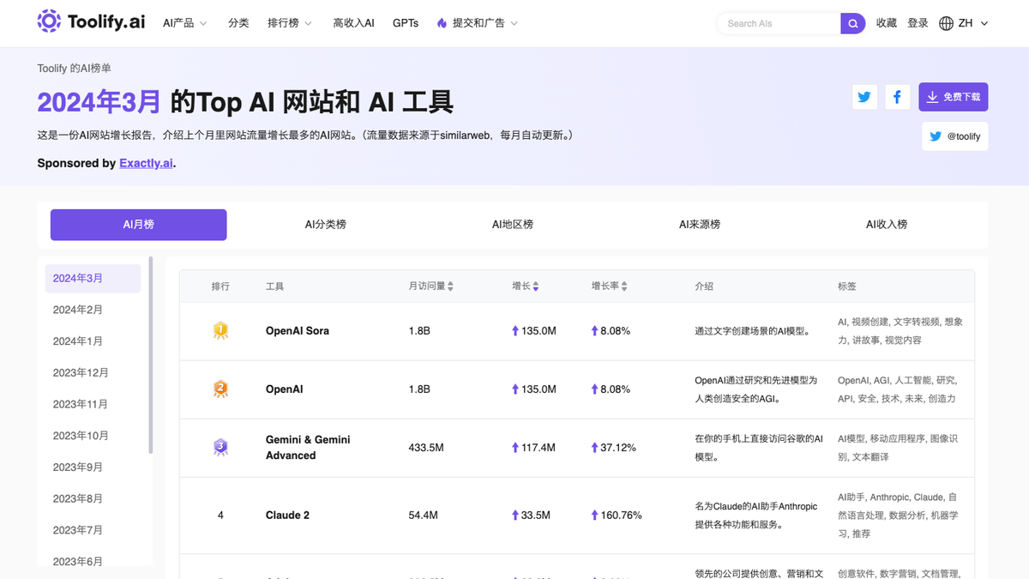1029x579 pixels.
Task: Switch to the AI收入榜 tab
Action: (x=887, y=225)
